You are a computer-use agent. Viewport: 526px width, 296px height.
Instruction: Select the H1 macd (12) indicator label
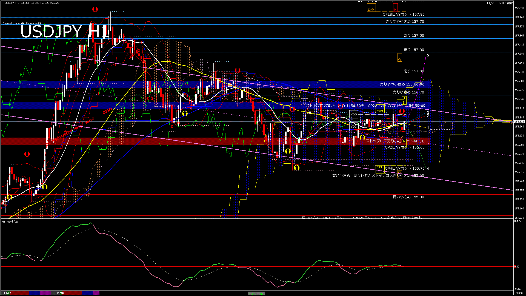[x=10, y=221]
